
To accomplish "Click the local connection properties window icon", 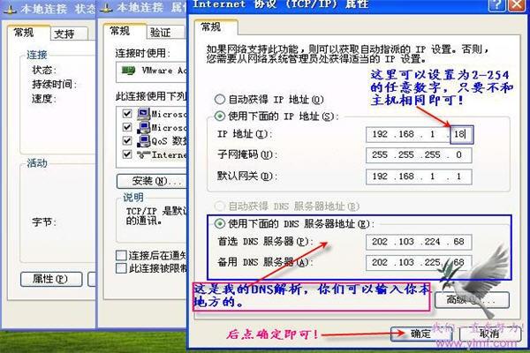I will (107, 9).
